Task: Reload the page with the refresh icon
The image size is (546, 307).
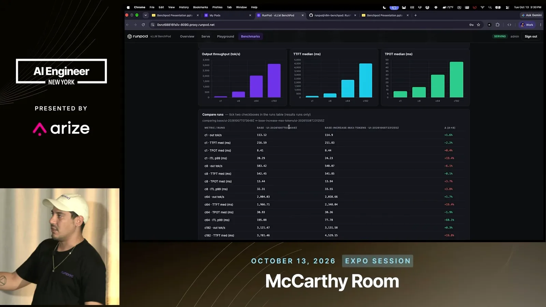Action: 143,25
